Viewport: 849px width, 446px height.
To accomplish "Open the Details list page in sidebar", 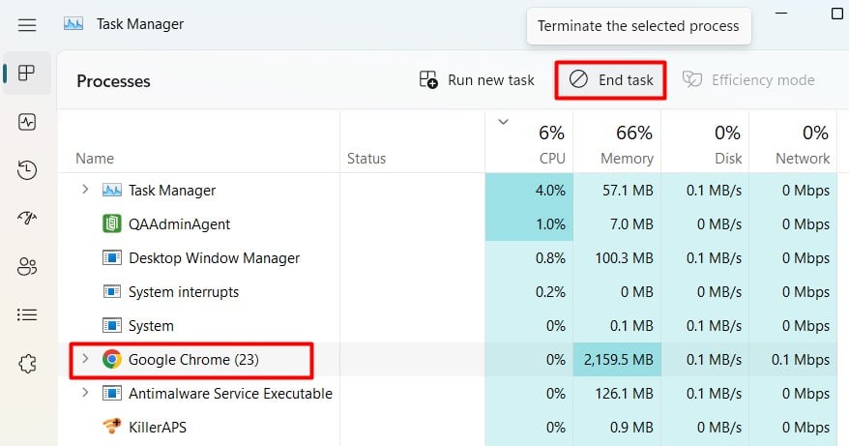I will pyautogui.click(x=26, y=314).
